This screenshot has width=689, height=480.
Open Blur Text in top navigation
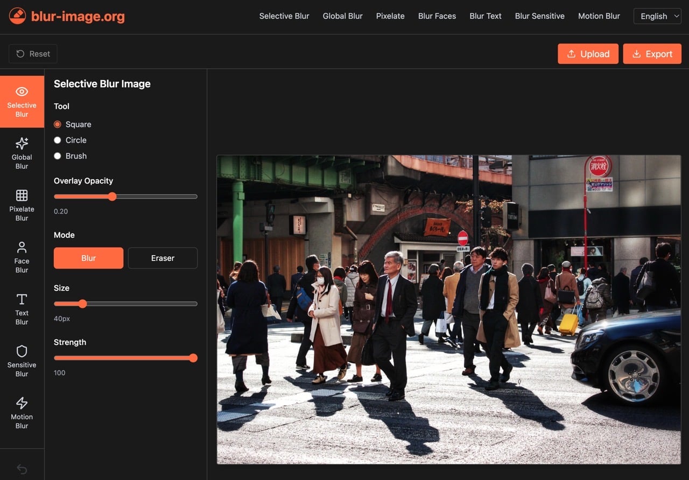pos(486,16)
